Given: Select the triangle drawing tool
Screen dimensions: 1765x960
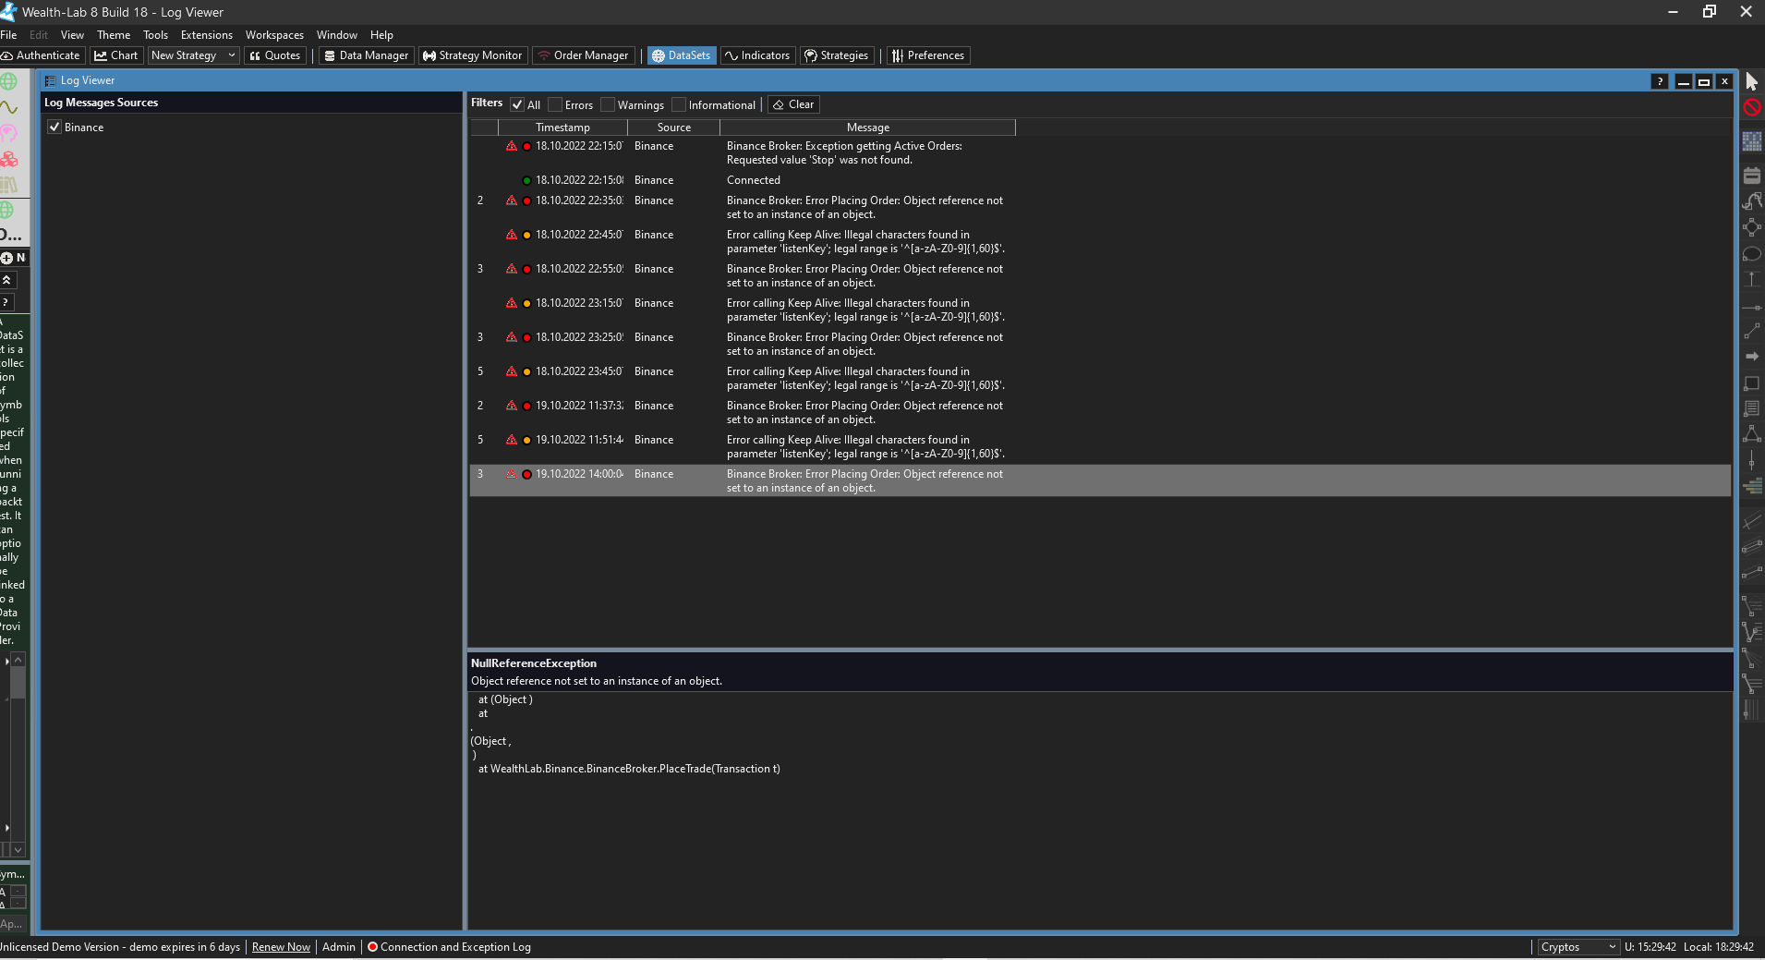Looking at the screenshot, I should (1751, 433).
